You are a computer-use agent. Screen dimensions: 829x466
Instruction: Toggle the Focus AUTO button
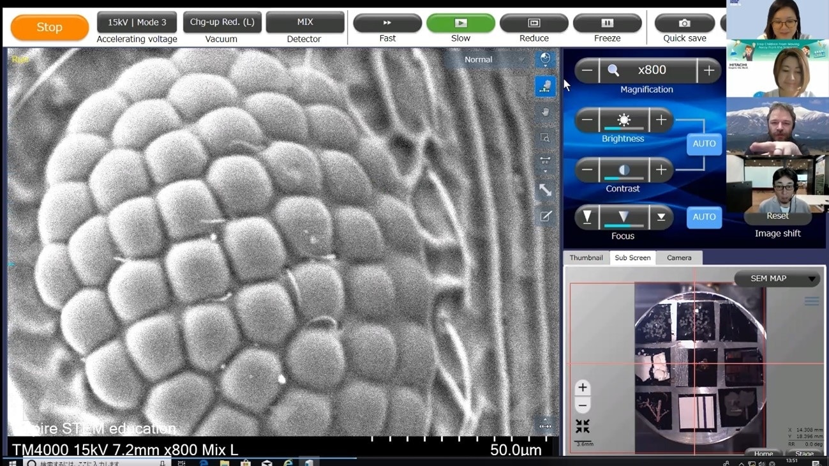[x=704, y=217]
